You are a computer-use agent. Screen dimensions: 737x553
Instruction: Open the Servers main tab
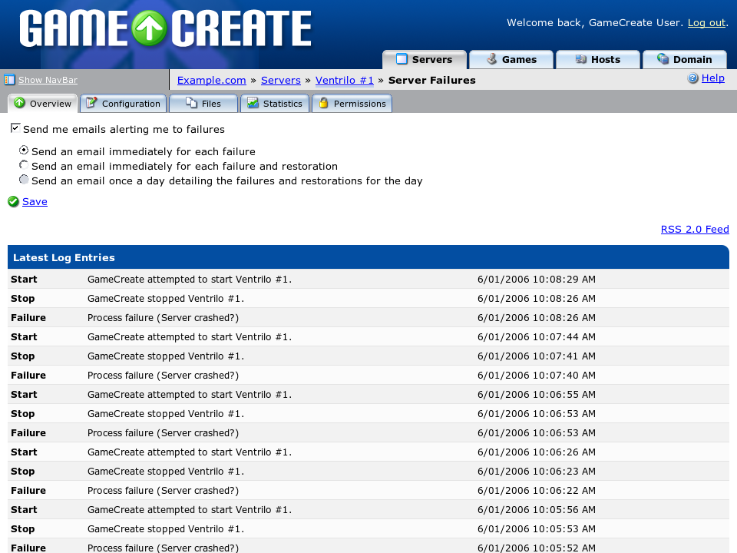coord(425,60)
